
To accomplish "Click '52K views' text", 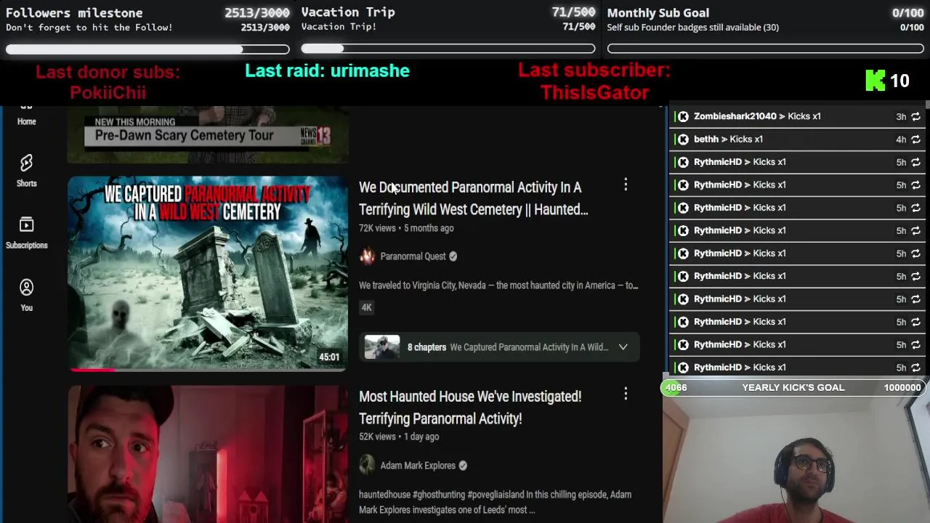I will [x=377, y=437].
